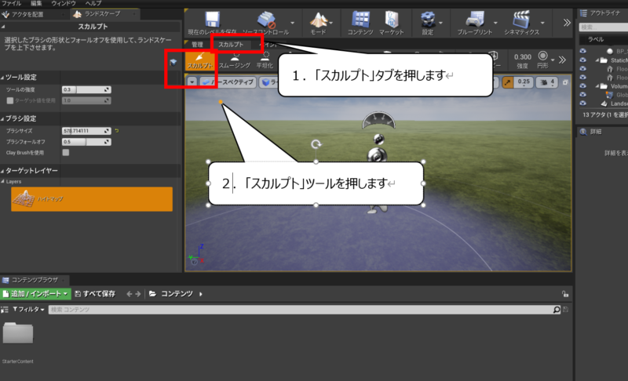Click the ブラシサイズ value slider
This screenshot has width=628, height=381.
pyautogui.click(x=86, y=131)
